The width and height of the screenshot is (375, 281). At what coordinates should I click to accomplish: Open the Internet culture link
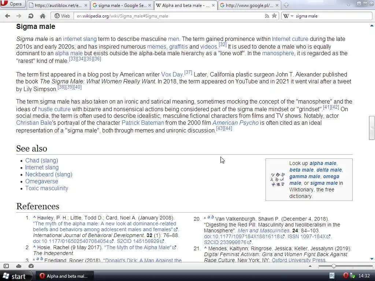coord(290,39)
